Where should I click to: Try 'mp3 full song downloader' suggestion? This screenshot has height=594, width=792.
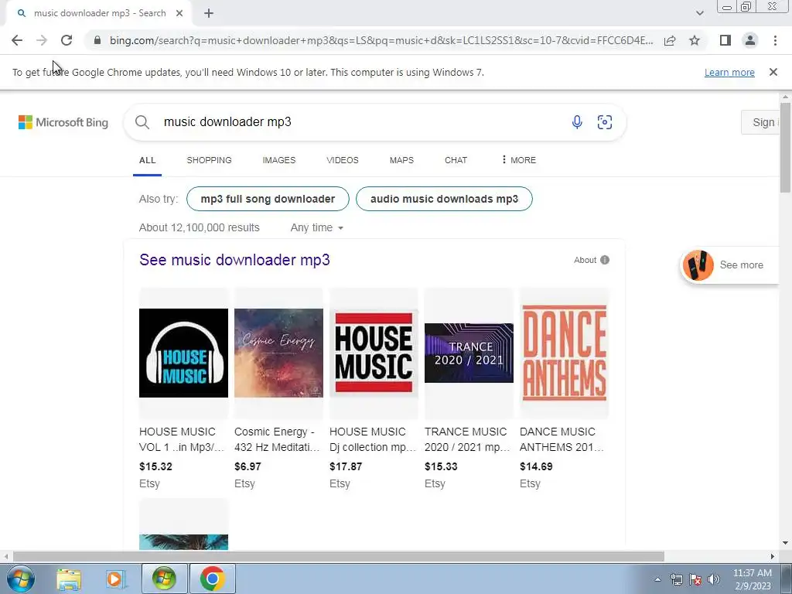pos(268,199)
